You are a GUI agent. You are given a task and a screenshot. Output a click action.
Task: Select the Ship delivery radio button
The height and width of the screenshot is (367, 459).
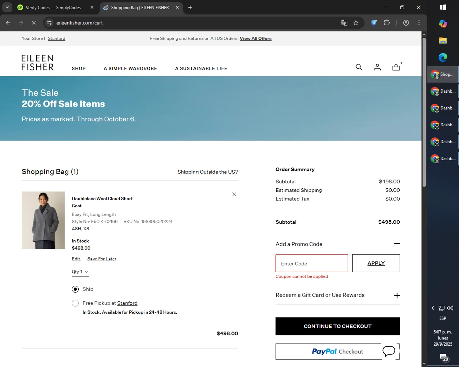point(75,289)
